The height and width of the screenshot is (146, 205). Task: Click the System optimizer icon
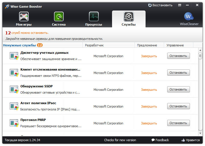(x=59, y=17)
